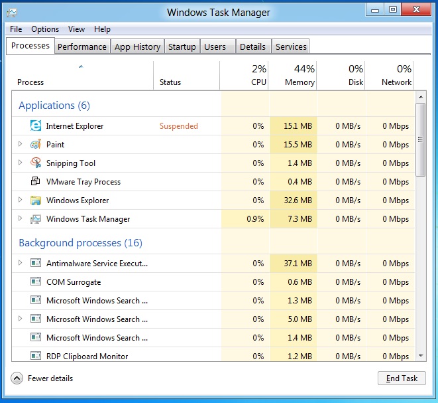This screenshot has width=438, height=403.
Task: Select the VMware Tray Process name
Action: 83,182
